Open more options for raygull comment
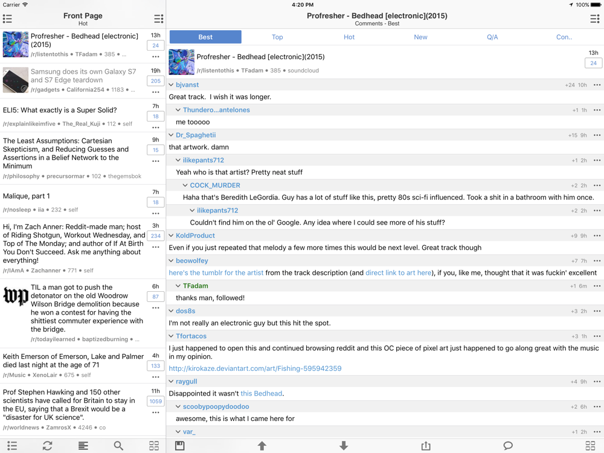Screen dimensions: 604x453 (x=597, y=382)
